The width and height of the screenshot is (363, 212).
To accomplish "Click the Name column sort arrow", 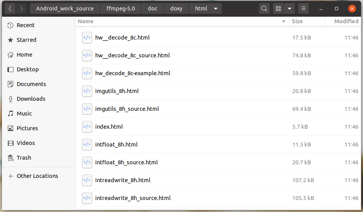I will click(x=284, y=22).
